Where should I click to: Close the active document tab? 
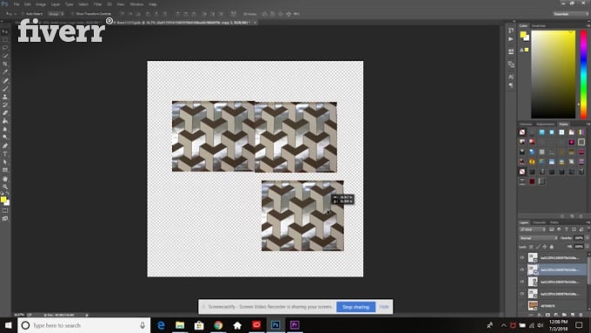coord(256,23)
